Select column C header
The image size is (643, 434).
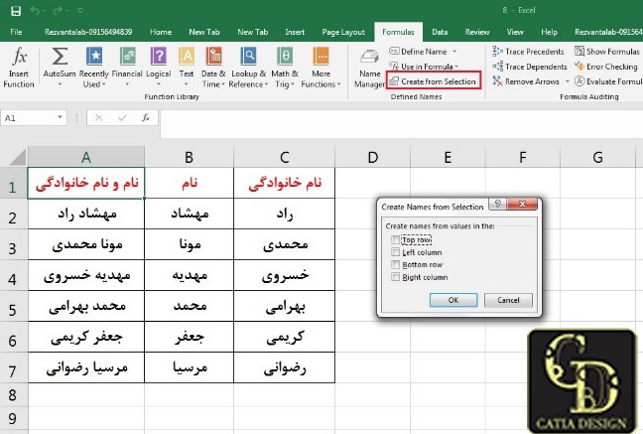click(x=284, y=157)
